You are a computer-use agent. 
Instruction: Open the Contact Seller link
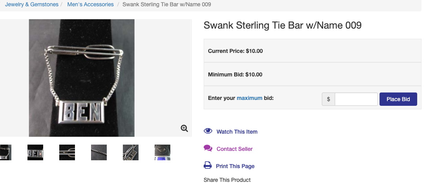click(x=234, y=149)
